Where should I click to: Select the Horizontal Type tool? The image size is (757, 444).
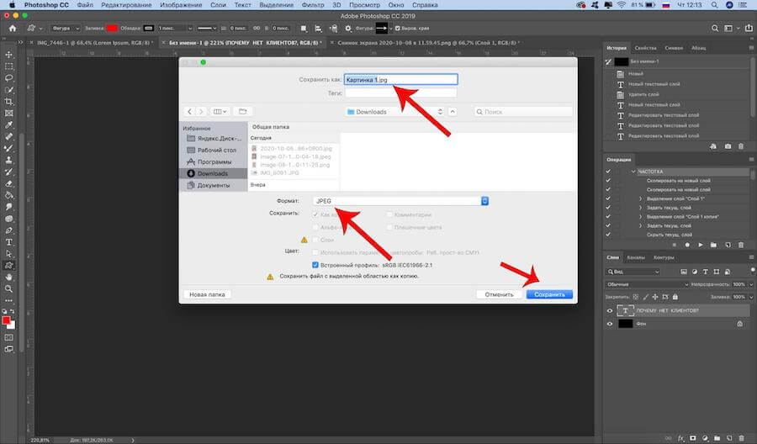[8, 241]
